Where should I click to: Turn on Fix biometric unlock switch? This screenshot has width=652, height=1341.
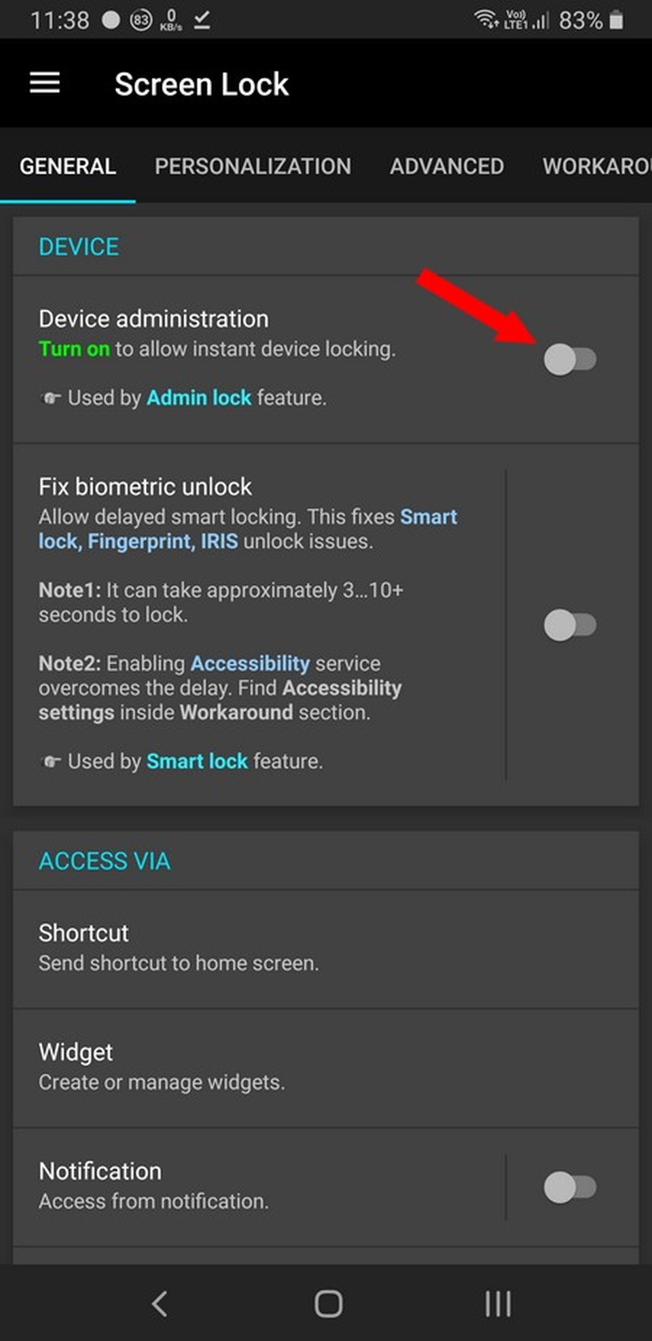(570, 625)
